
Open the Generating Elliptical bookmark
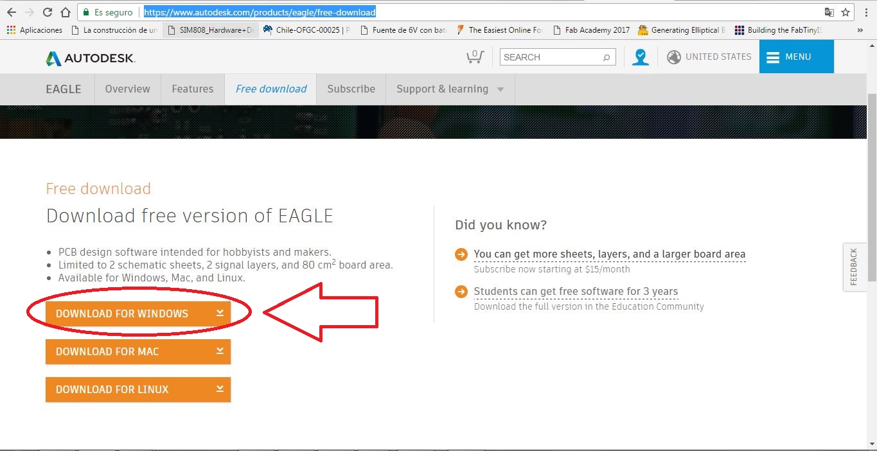click(682, 30)
